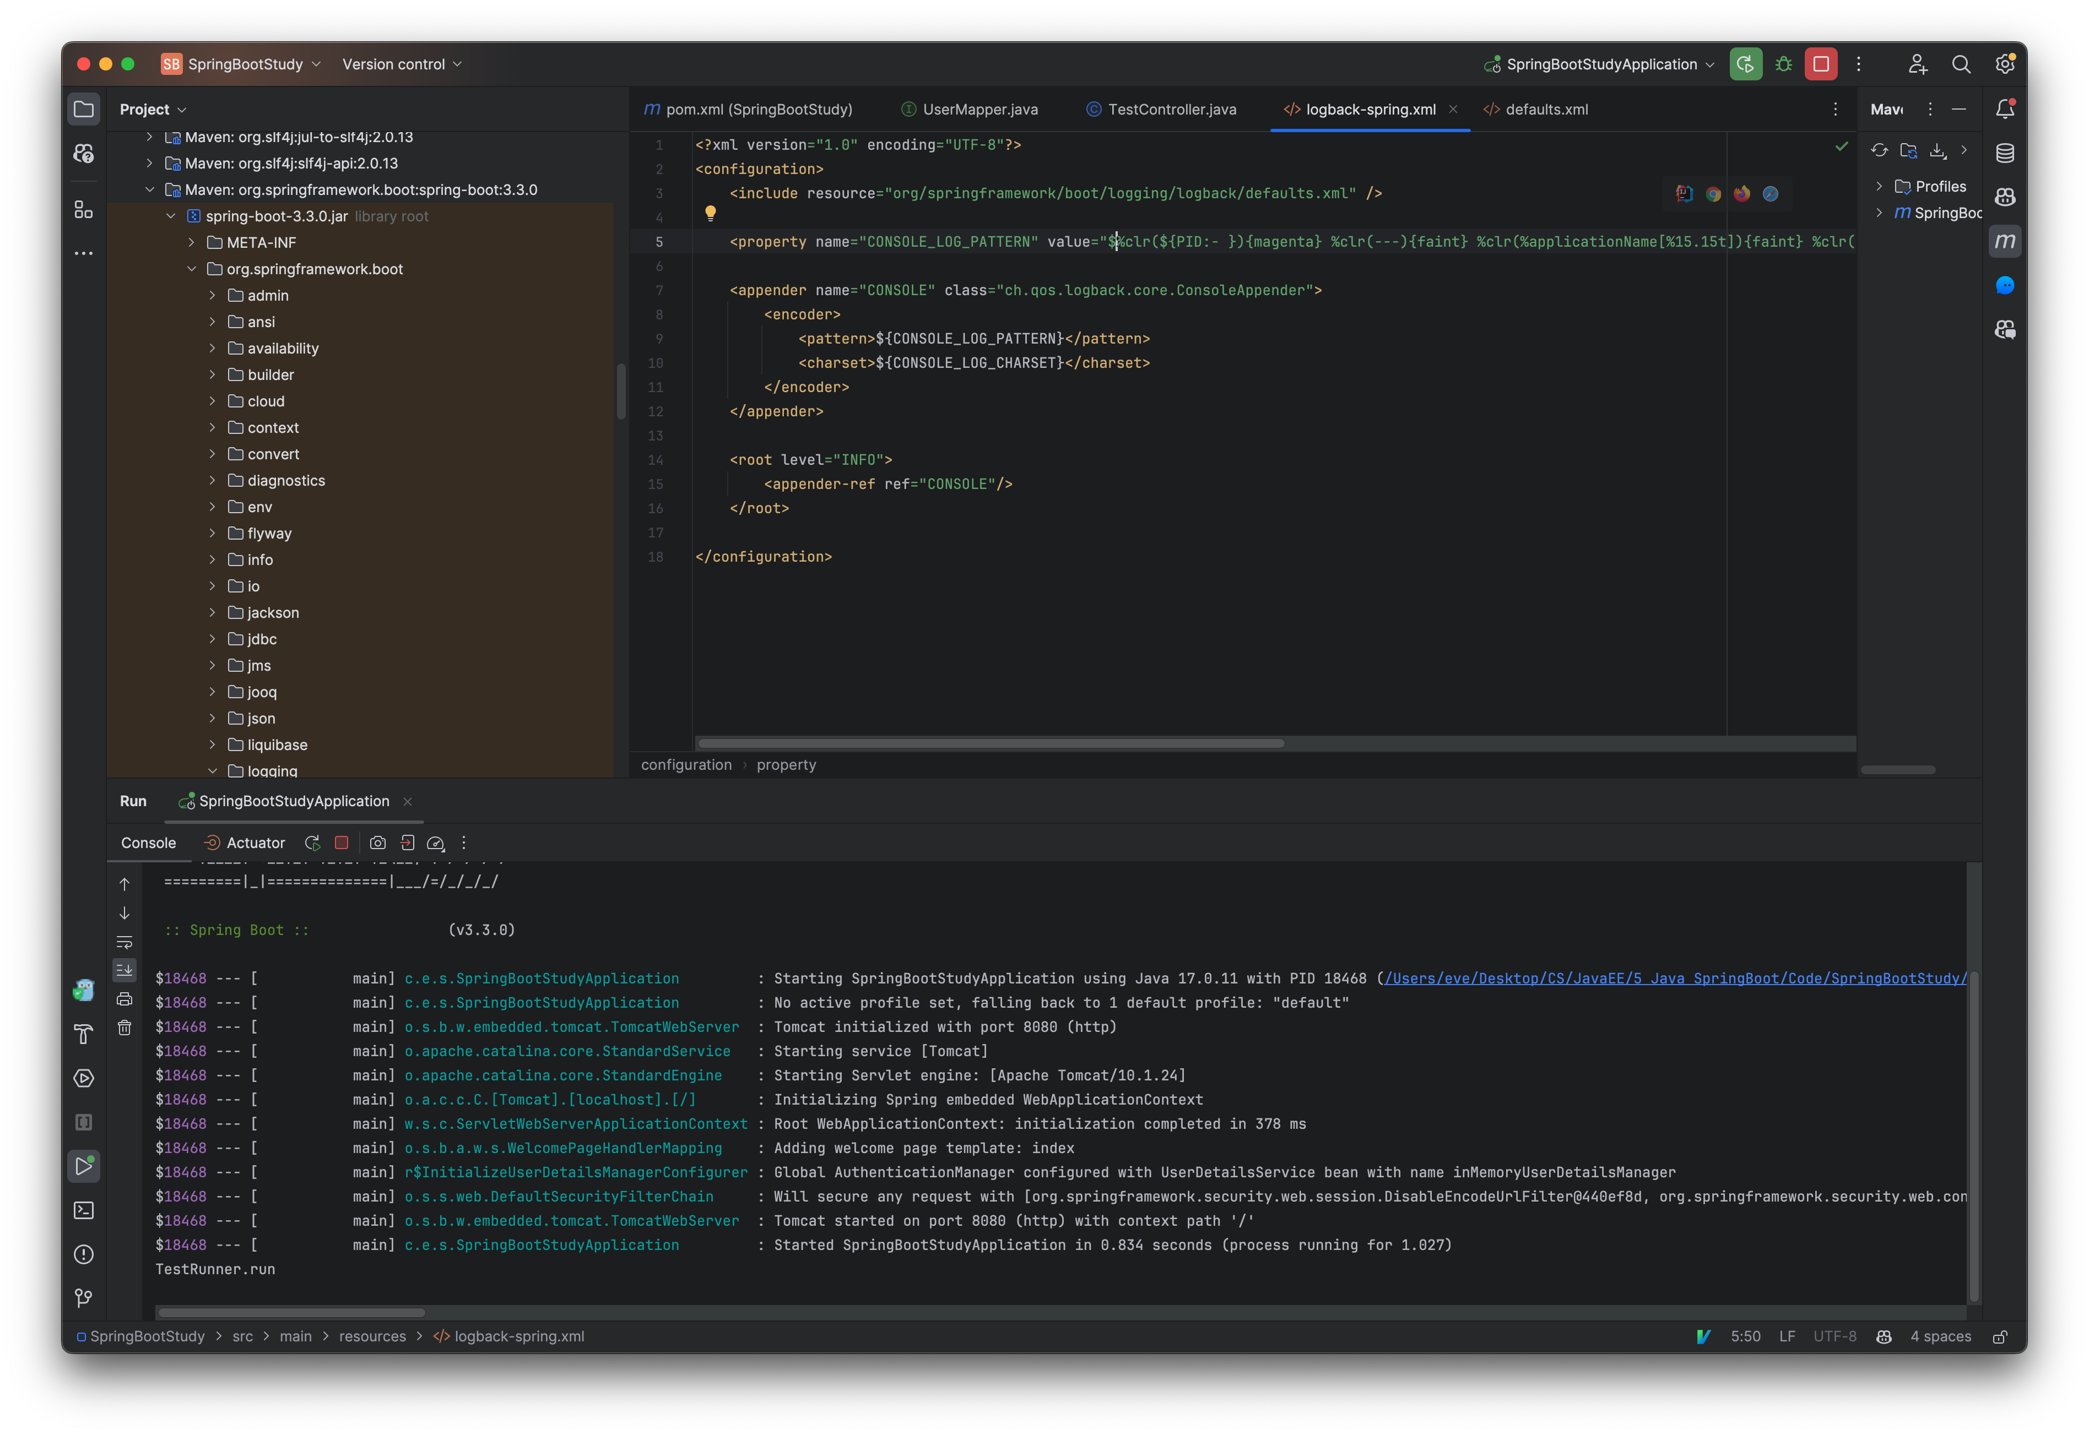2089x1435 pixels.
Task: Expand the META-INF folder
Action: (191, 242)
